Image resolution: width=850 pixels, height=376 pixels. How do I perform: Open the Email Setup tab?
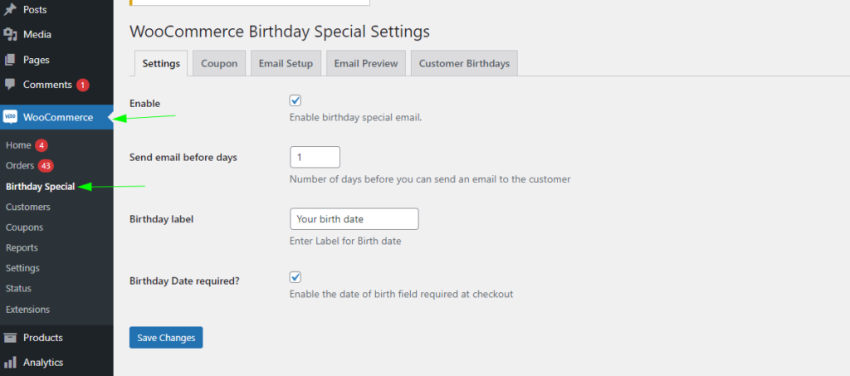[x=286, y=63]
